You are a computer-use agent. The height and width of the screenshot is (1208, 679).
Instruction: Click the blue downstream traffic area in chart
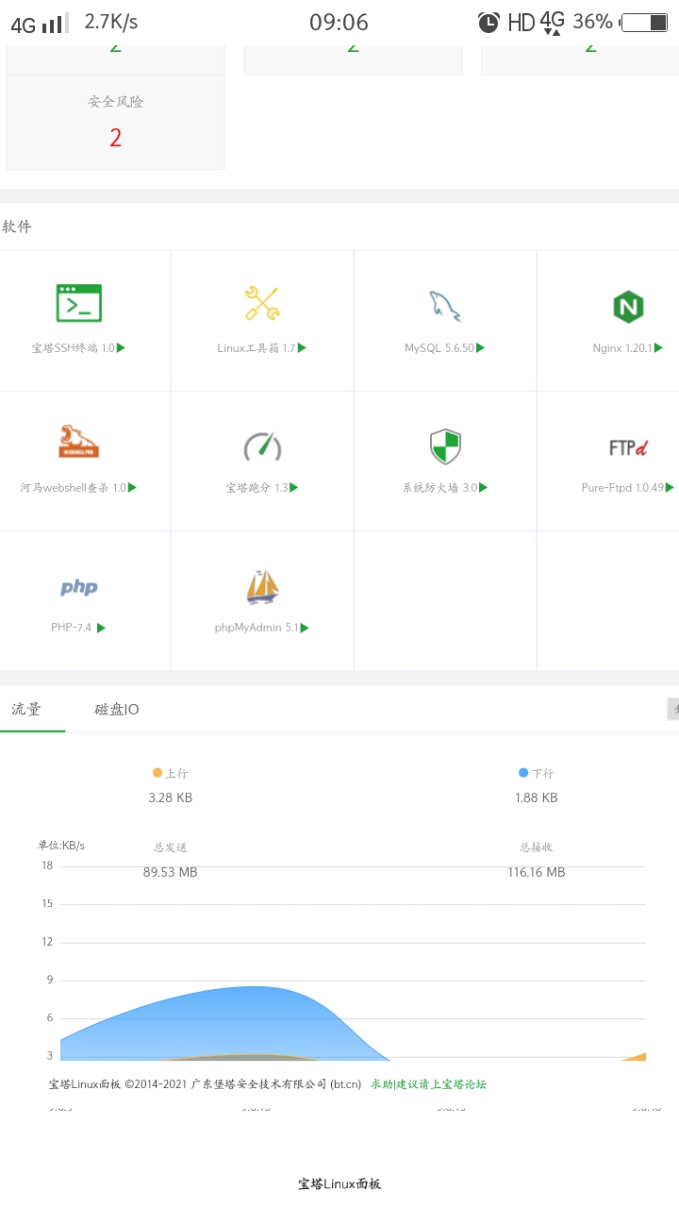[x=226, y=1024]
